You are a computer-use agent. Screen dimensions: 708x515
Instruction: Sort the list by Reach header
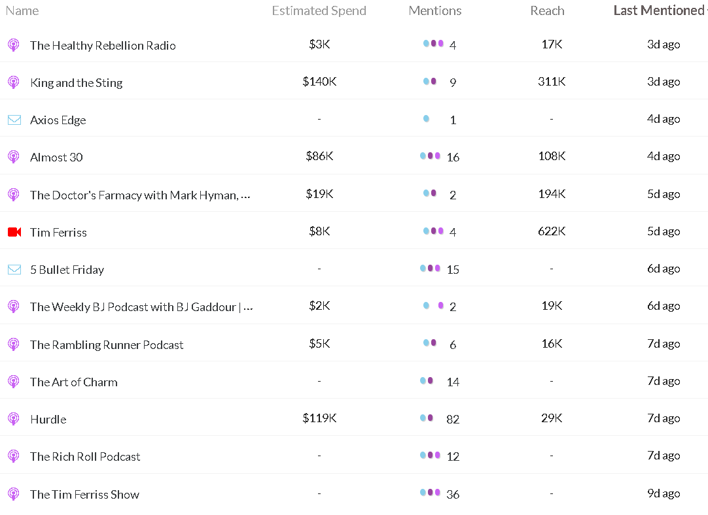(547, 11)
